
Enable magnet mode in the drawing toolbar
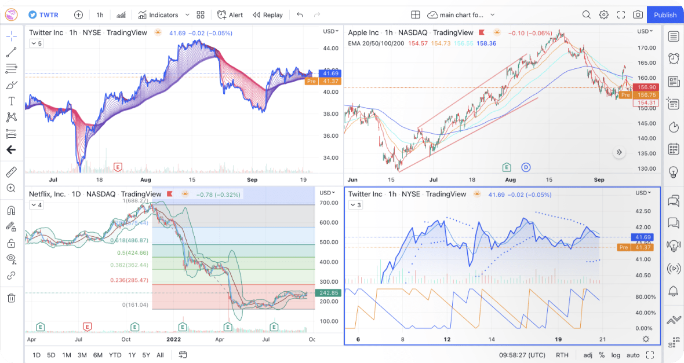click(x=10, y=210)
